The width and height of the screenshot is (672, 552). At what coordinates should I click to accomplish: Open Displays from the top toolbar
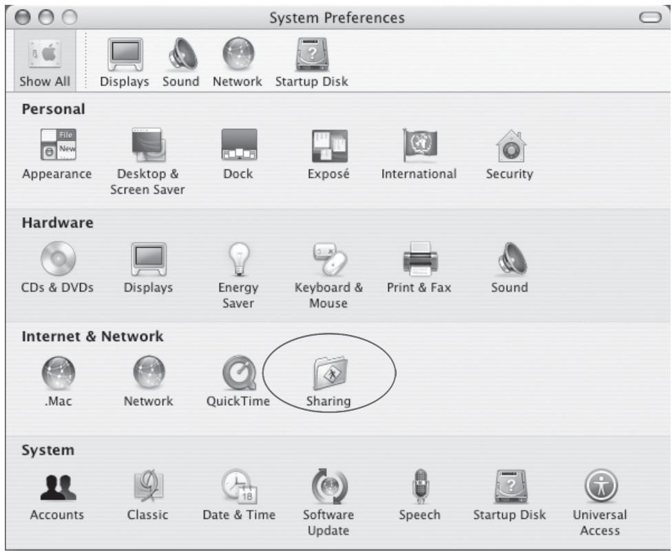125,62
